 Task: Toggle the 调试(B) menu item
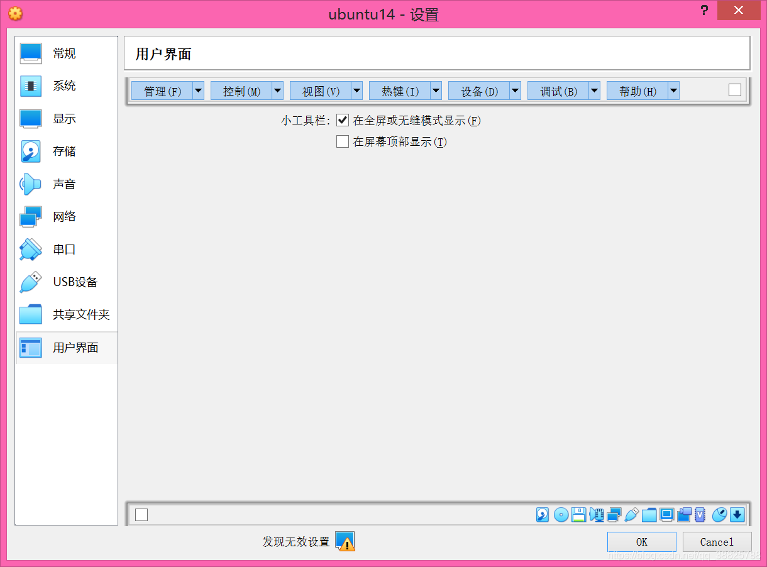tap(558, 91)
